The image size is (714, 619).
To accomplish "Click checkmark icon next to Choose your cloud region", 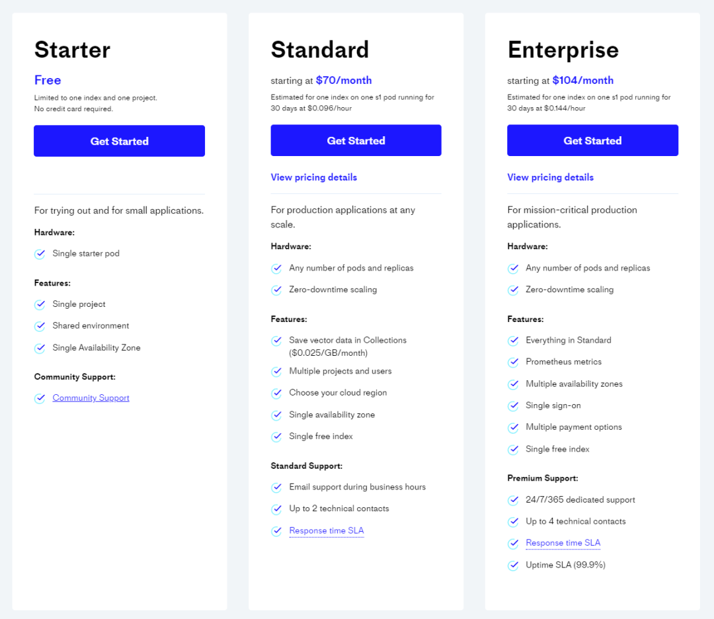I will 276,393.
